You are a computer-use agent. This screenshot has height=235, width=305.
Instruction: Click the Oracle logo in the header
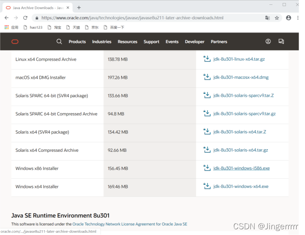pos(15,42)
